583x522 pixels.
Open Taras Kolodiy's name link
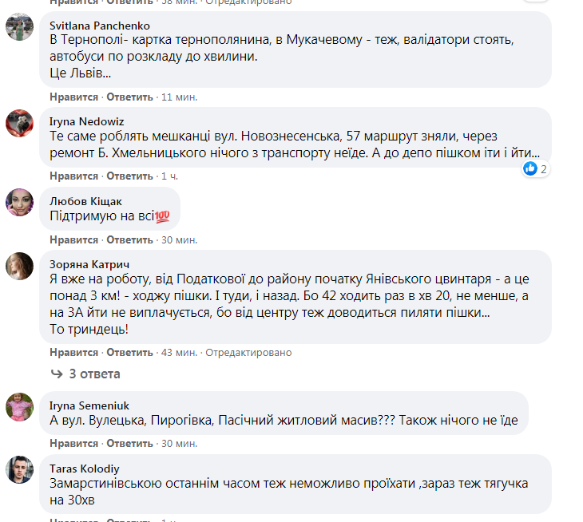(x=84, y=469)
